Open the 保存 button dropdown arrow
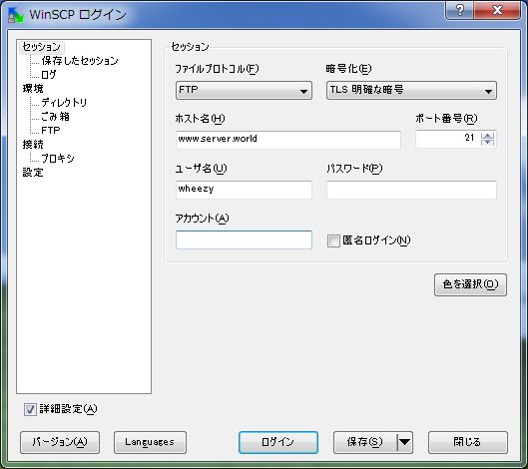The width and height of the screenshot is (528, 469). [x=405, y=442]
